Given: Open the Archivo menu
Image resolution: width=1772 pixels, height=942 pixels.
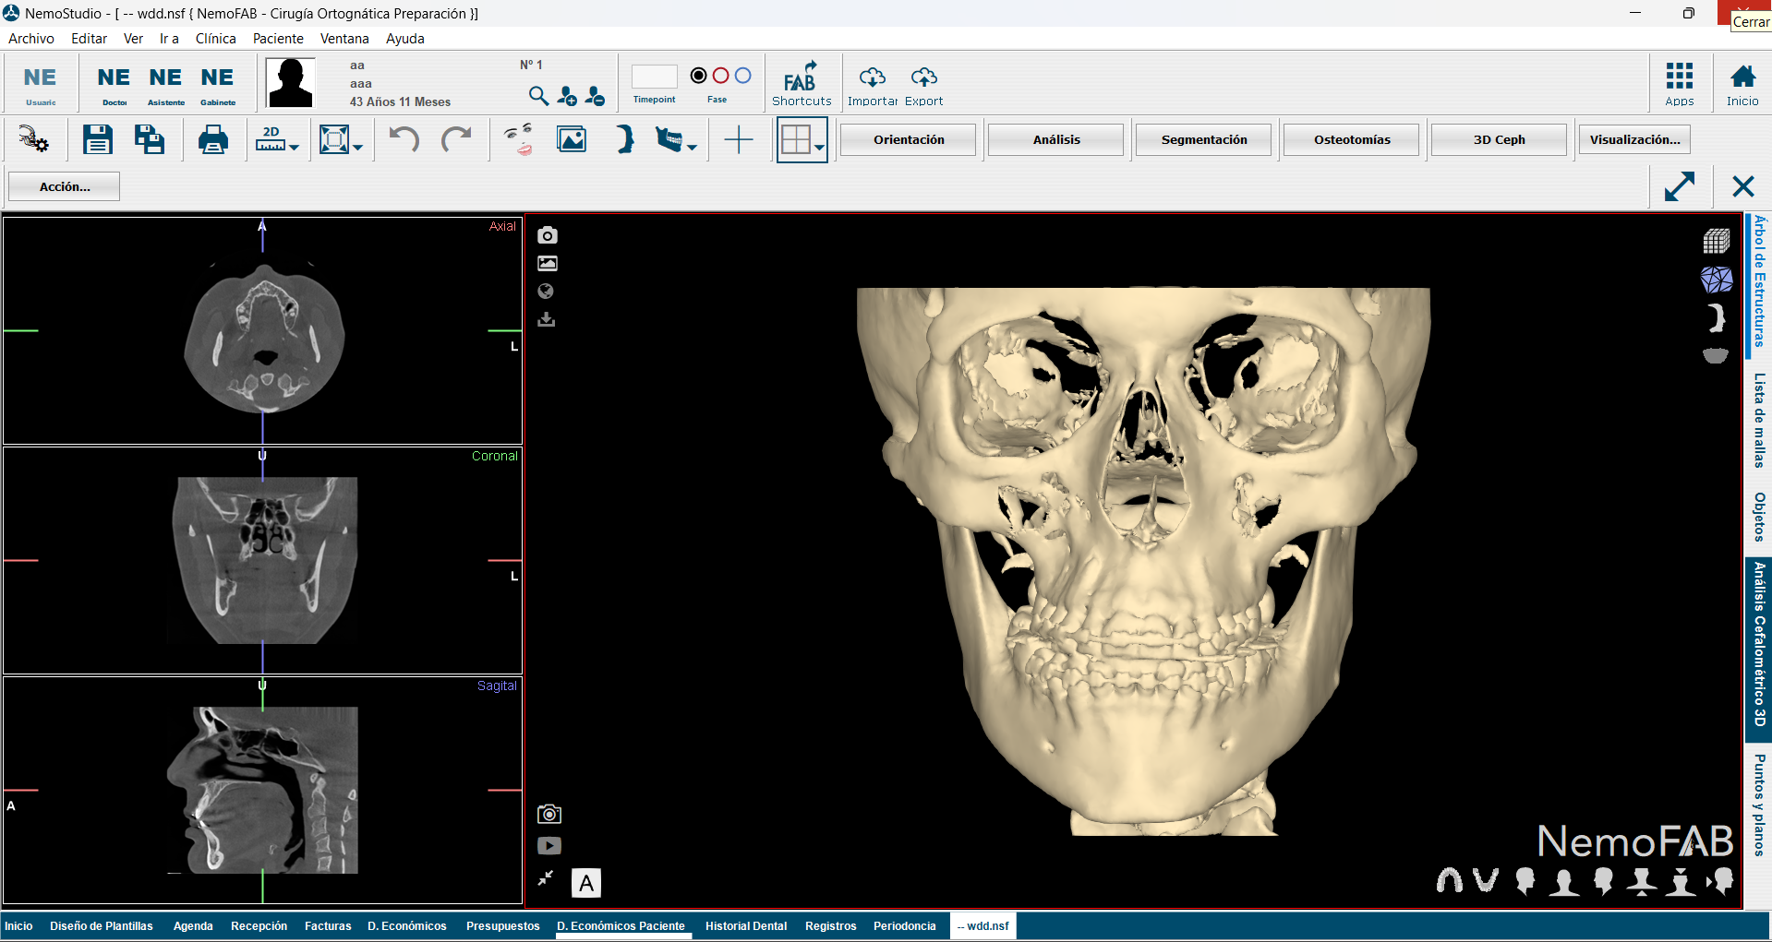Looking at the screenshot, I should point(31,39).
